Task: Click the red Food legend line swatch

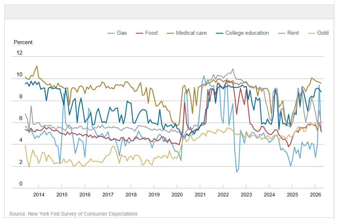Action: point(139,33)
